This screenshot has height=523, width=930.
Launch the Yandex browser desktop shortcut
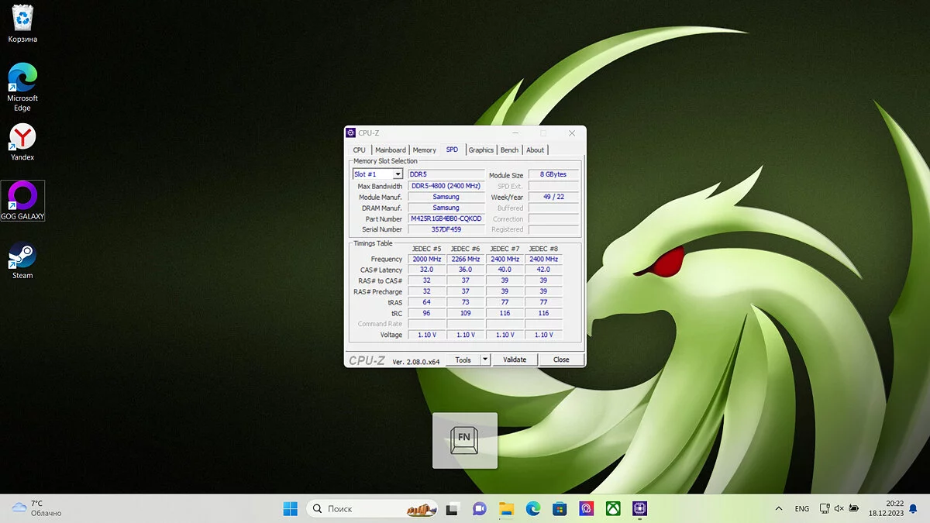coord(22,138)
